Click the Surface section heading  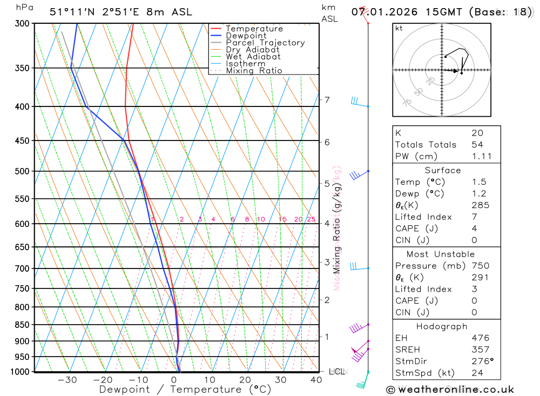[x=443, y=170]
